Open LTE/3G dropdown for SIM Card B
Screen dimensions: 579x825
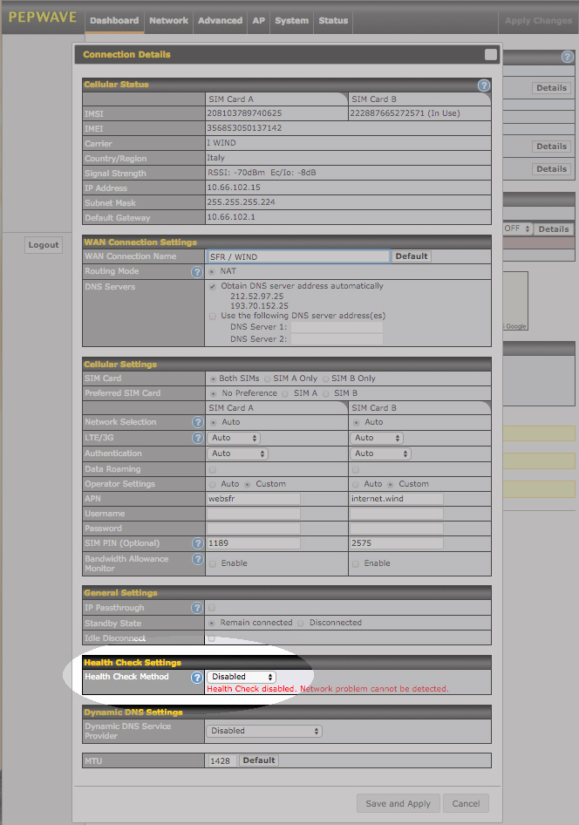pos(377,439)
